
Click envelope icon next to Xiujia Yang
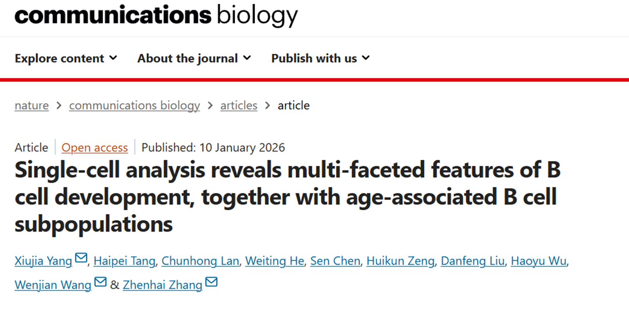(x=81, y=258)
